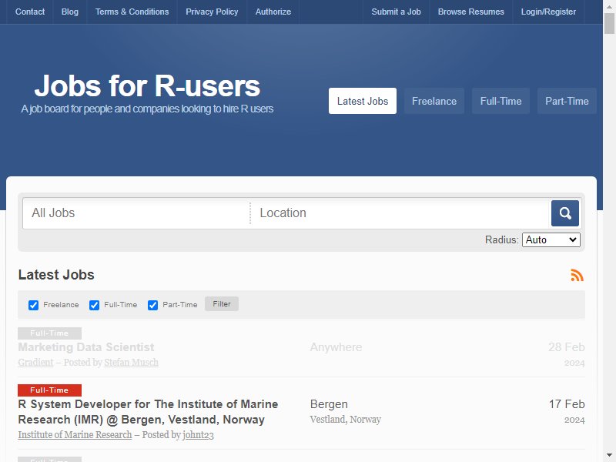Visit the Gradient company link

[35, 362]
